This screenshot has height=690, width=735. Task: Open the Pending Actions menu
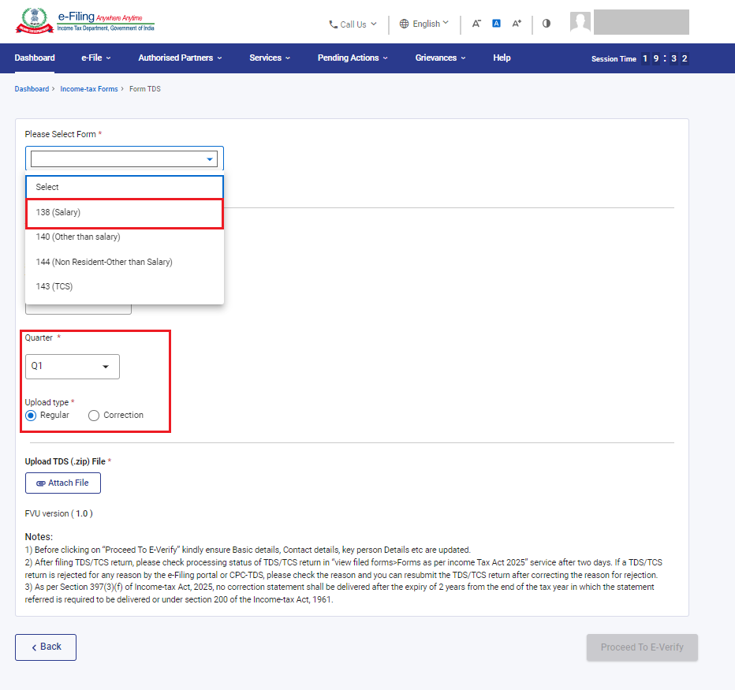353,58
